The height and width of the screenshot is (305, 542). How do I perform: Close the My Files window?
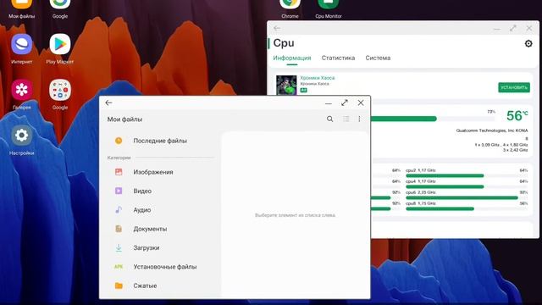click(x=361, y=103)
